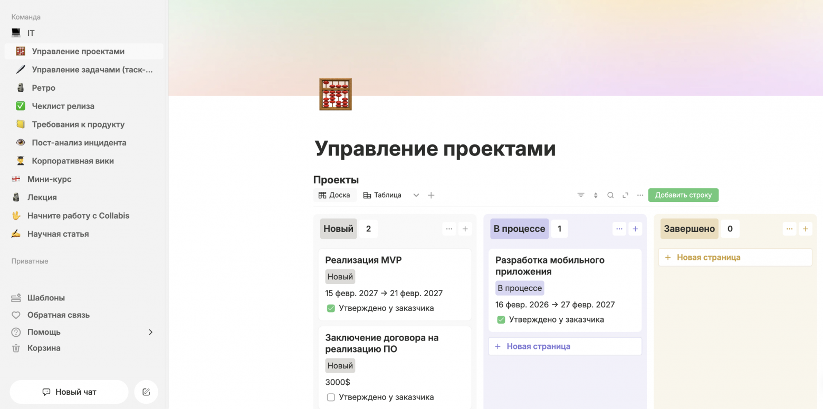823x409 pixels.
Task: Click the Завершено column header label
Action: point(690,229)
